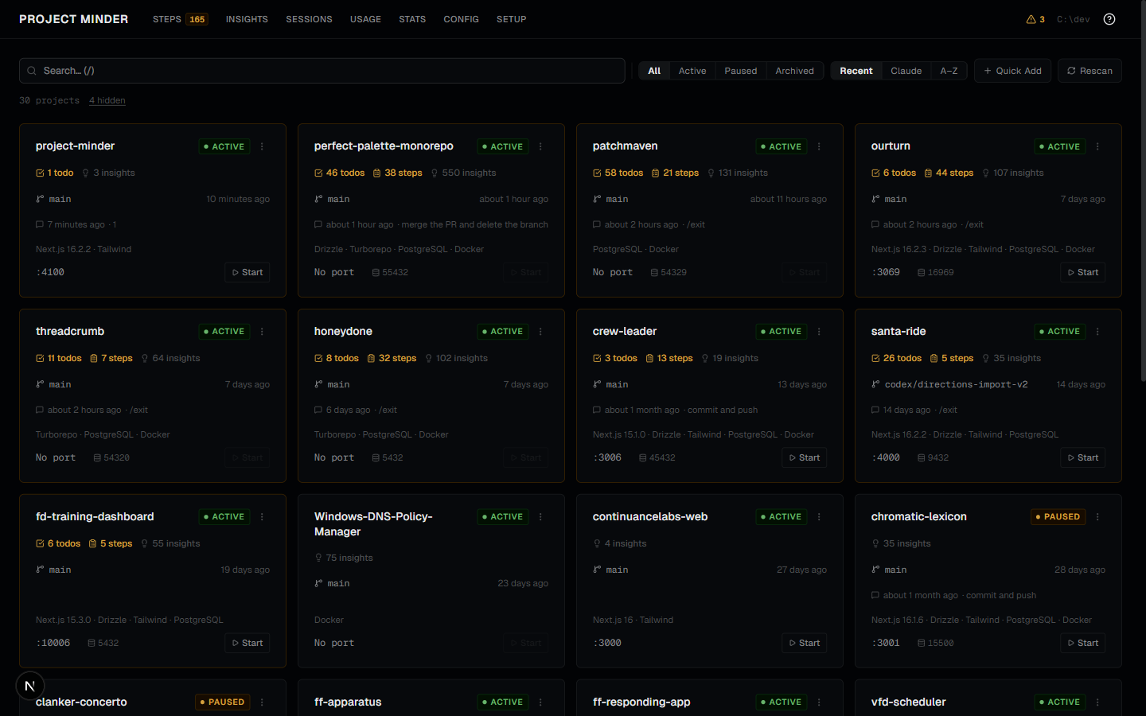
Task: Open the warnings indicator showing 3 alerts
Action: 1035,18
